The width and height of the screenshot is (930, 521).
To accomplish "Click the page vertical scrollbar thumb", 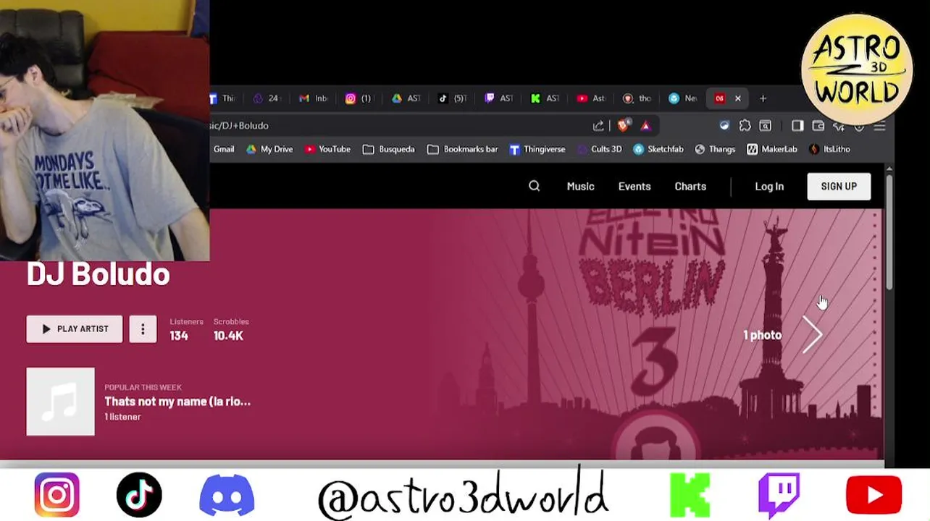I will click(889, 232).
